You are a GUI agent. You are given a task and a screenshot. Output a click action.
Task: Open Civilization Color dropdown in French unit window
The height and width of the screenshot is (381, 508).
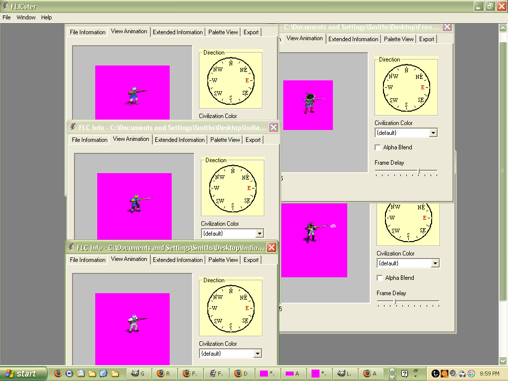[433, 133]
